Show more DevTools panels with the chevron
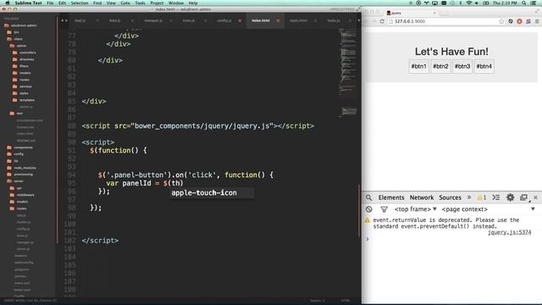 pyautogui.click(x=469, y=197)
